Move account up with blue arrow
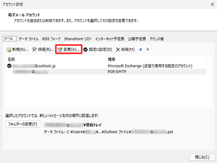The width and height of the screenshot is (217, 163). click(140, 50)
